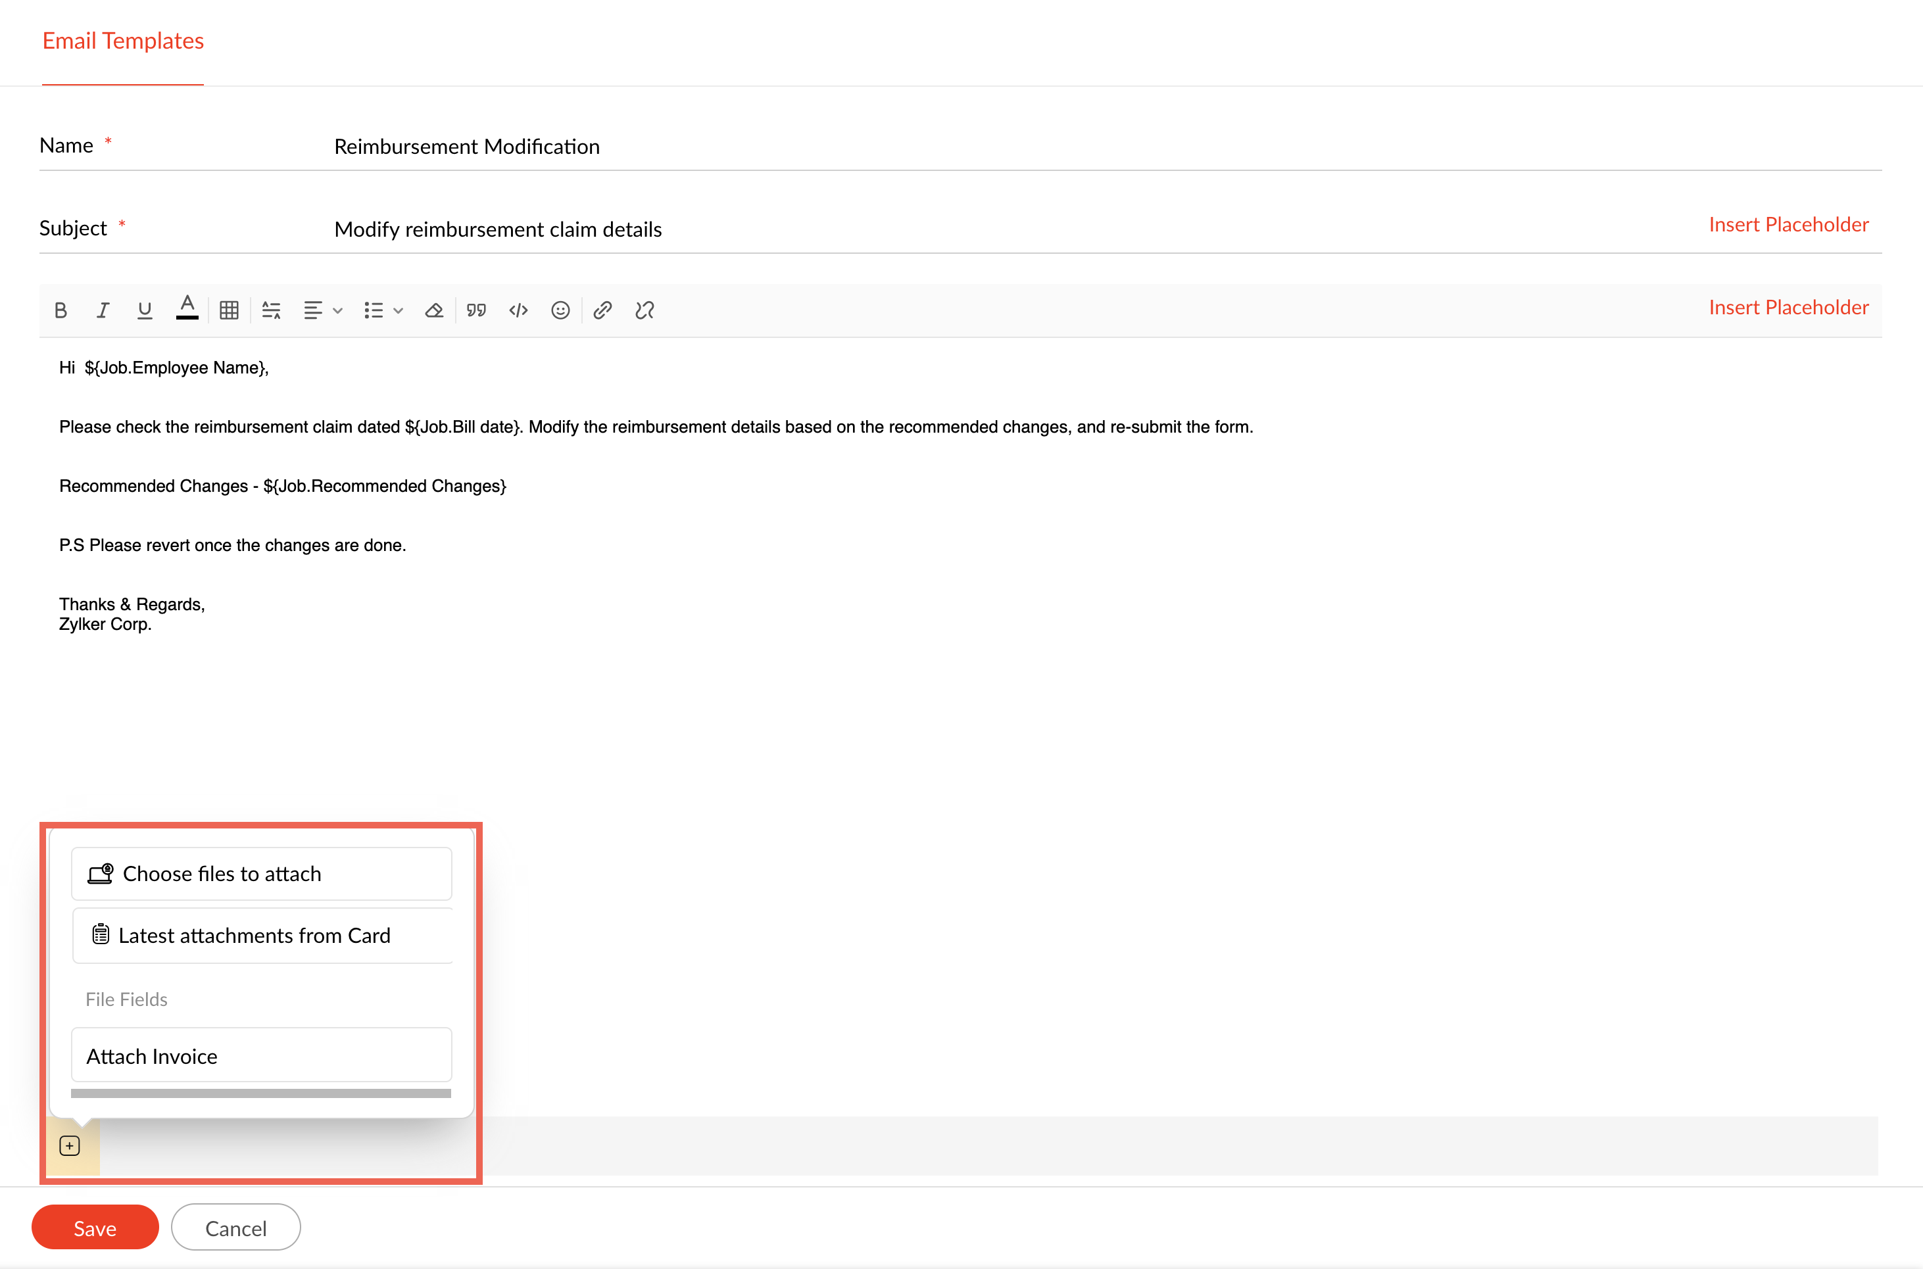Expand bullet list dropdown arrow
This screenshot has height=1269, width=1923.
click(398, 310)
